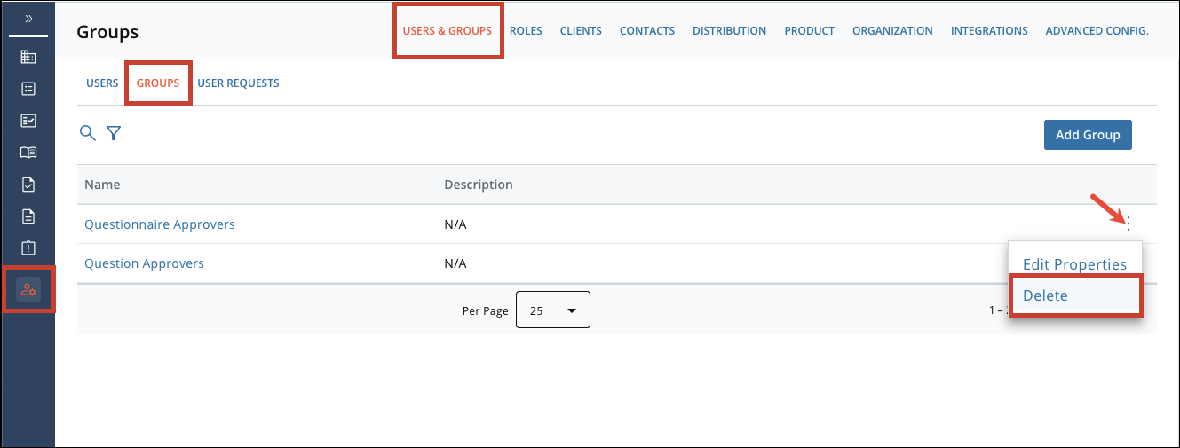
Task: Click the filter funnel icon
Action: tap(114, 133)
